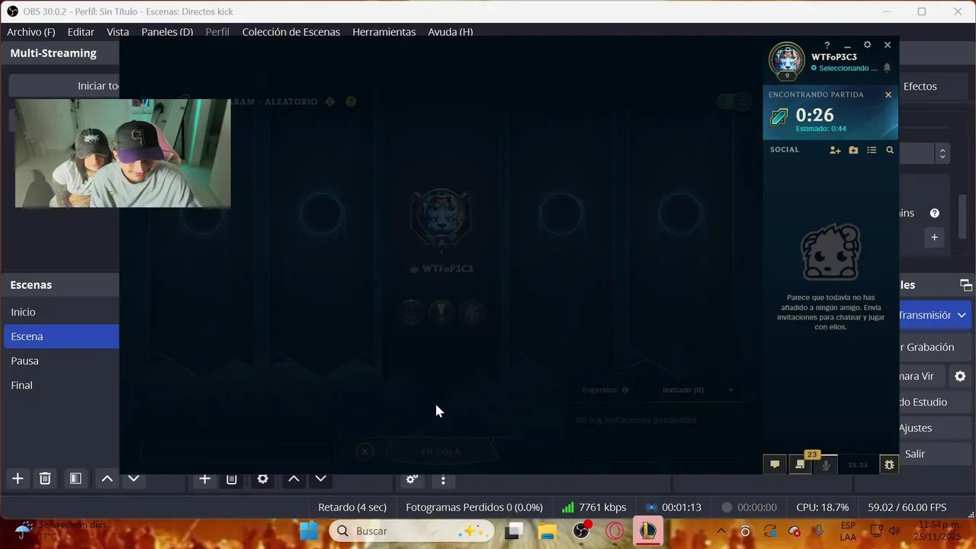Select the Escena scene

pyautogui.click(x=61, y=336)
